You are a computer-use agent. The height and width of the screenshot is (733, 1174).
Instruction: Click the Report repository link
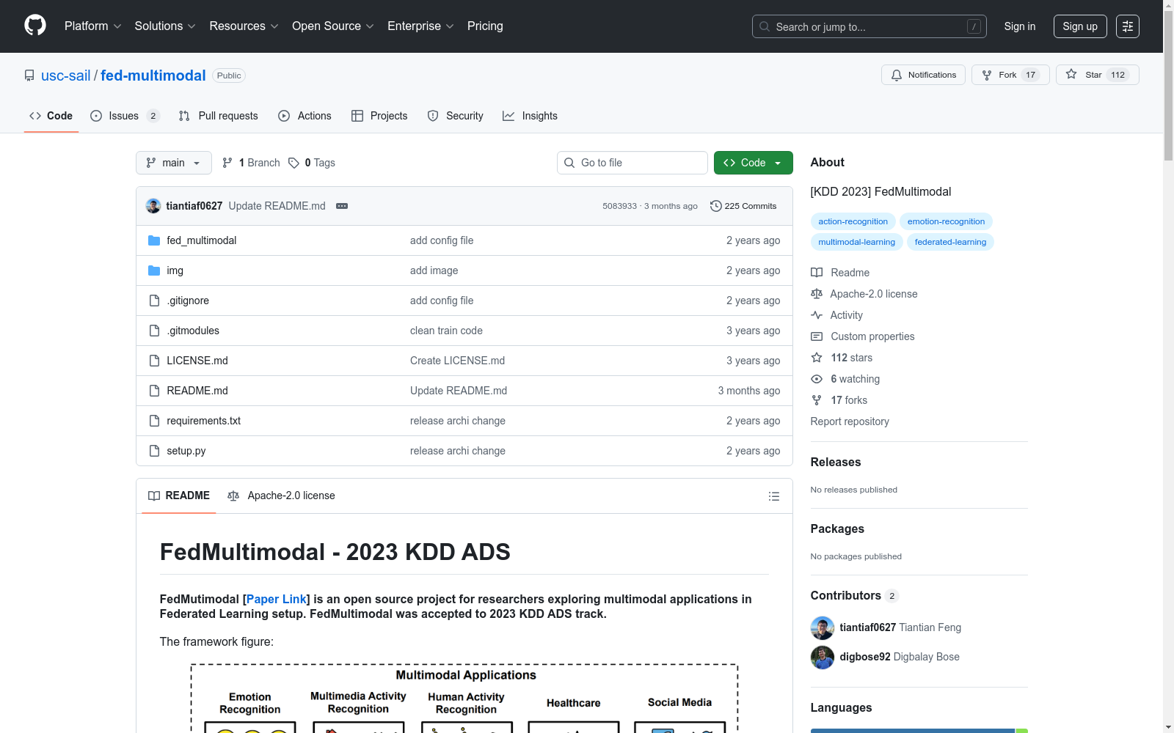click(850, 421)
